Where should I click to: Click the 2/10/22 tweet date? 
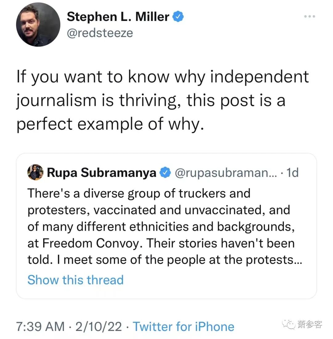(x=99, y=326)
